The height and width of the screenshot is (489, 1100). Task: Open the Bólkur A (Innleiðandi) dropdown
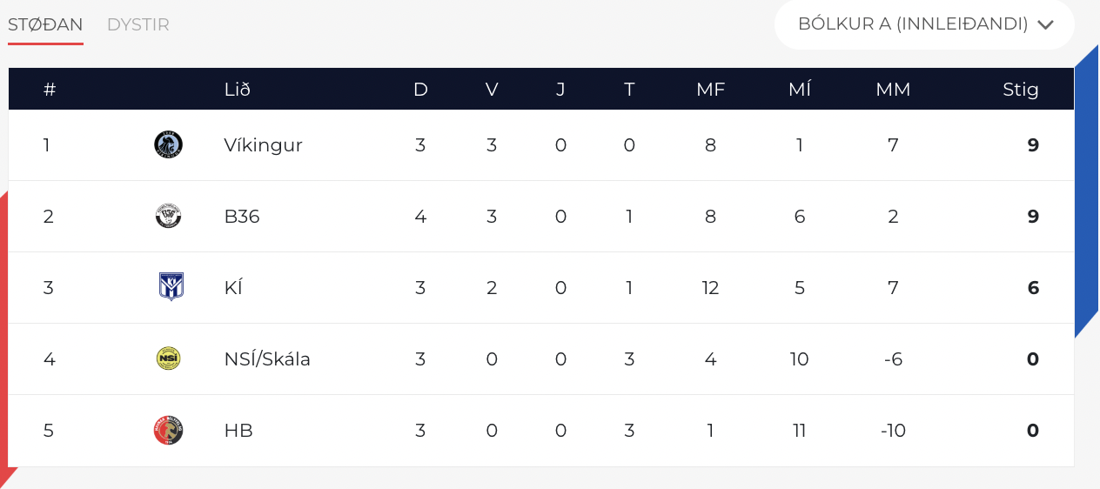tap(924, 24)
